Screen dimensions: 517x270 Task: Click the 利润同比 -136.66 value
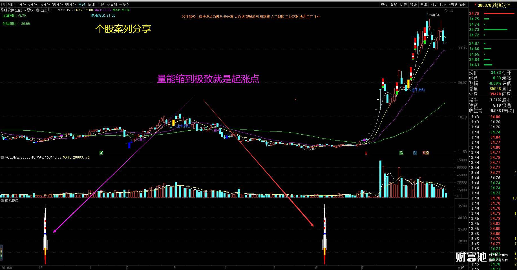click(x=16, y=24)
